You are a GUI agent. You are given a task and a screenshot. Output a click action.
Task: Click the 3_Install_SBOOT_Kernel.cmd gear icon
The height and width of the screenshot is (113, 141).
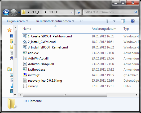pyautogui.click(x=25, y=47)
